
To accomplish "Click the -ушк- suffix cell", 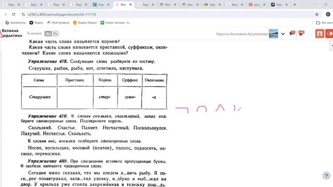I will [x=130, y=97].
